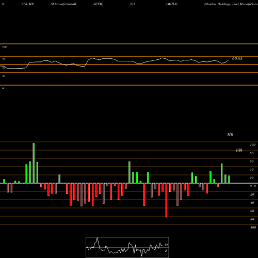The image size is (258, 258).
Task: Click the MR axis label 60
Action: click(x=252, y=162)
